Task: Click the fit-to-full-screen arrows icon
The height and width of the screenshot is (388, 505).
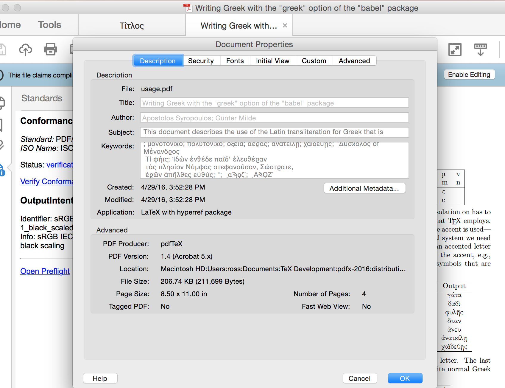Action: (x=455, y=49)
